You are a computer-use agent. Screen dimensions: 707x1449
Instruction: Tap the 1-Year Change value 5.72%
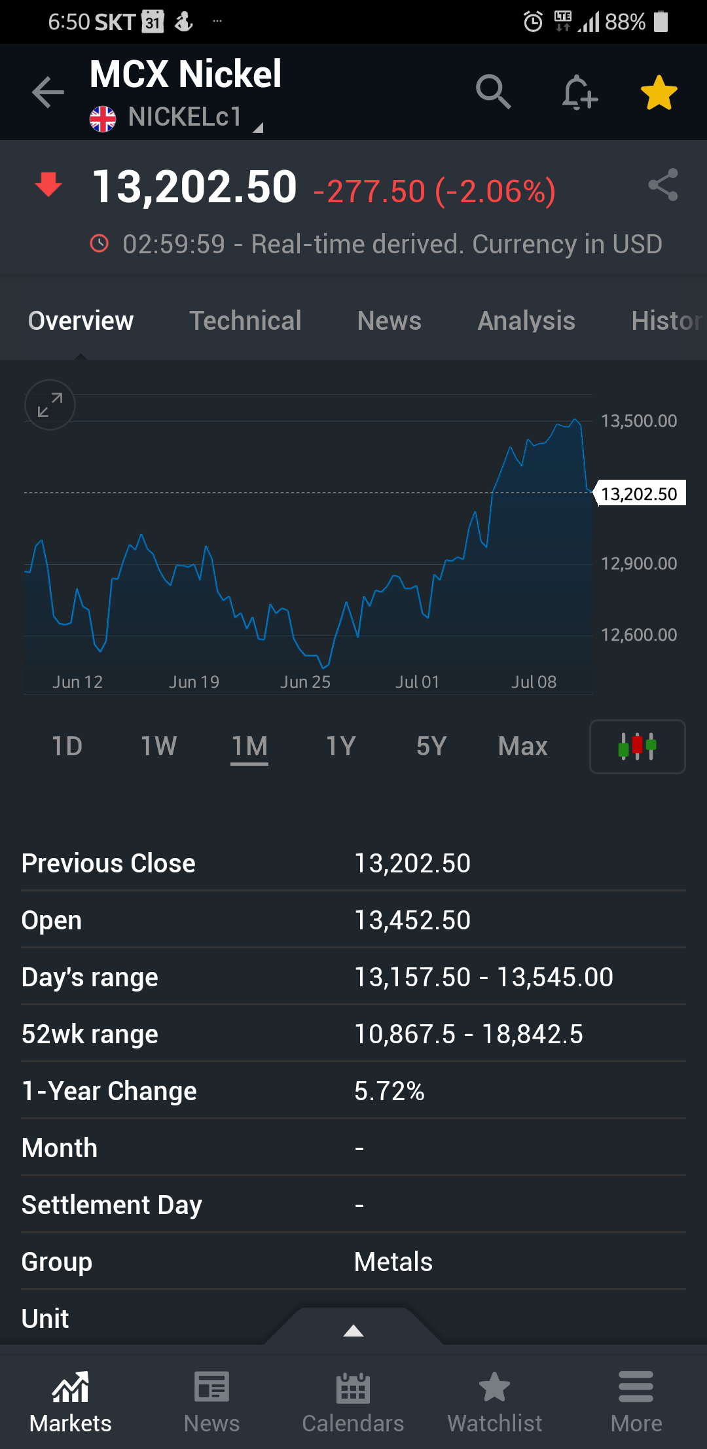(390, 1091)
